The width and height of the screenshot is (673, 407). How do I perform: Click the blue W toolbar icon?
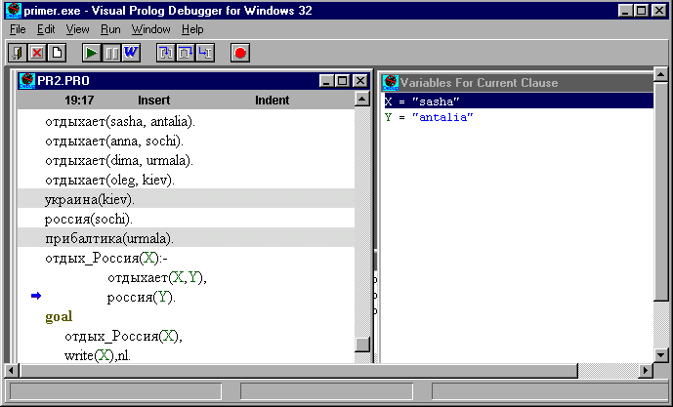click(131, 53)
